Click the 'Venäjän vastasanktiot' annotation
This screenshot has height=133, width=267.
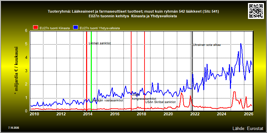107,100
